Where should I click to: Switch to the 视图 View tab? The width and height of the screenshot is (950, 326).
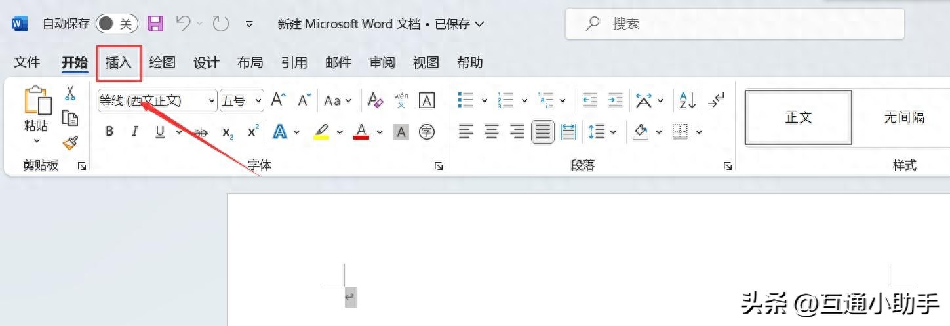[x=426, y=62]
